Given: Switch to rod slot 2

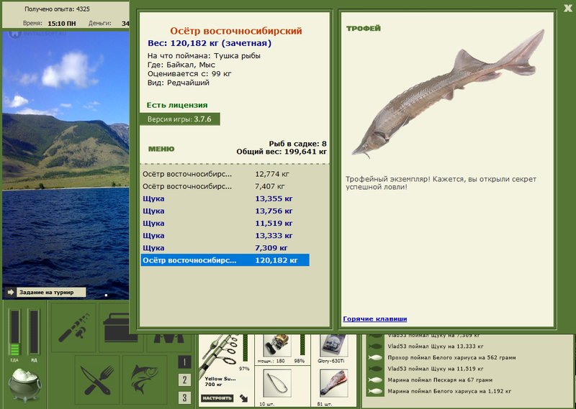Looking at the screenshot, I should point(184,380).
